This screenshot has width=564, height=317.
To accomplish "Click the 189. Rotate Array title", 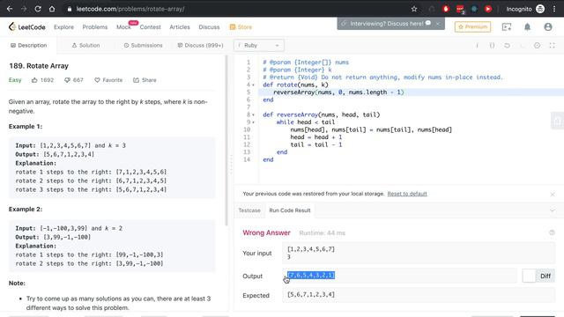I will click(x=39, y=66).
